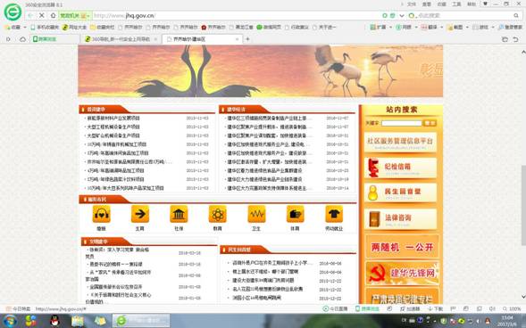Click the T-shirt employment icon
The image size is (526, 328).
(x=334, y=214)
